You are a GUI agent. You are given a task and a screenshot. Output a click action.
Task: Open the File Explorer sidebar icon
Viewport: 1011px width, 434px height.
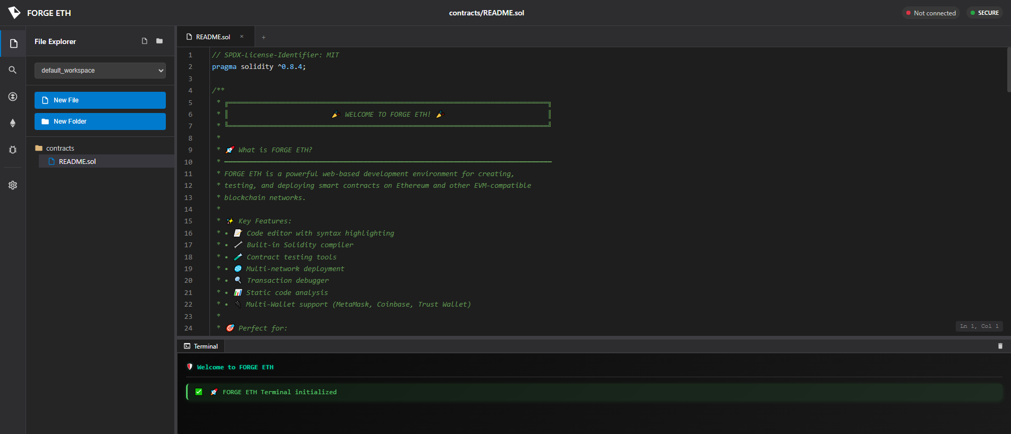tap(13, 44)
